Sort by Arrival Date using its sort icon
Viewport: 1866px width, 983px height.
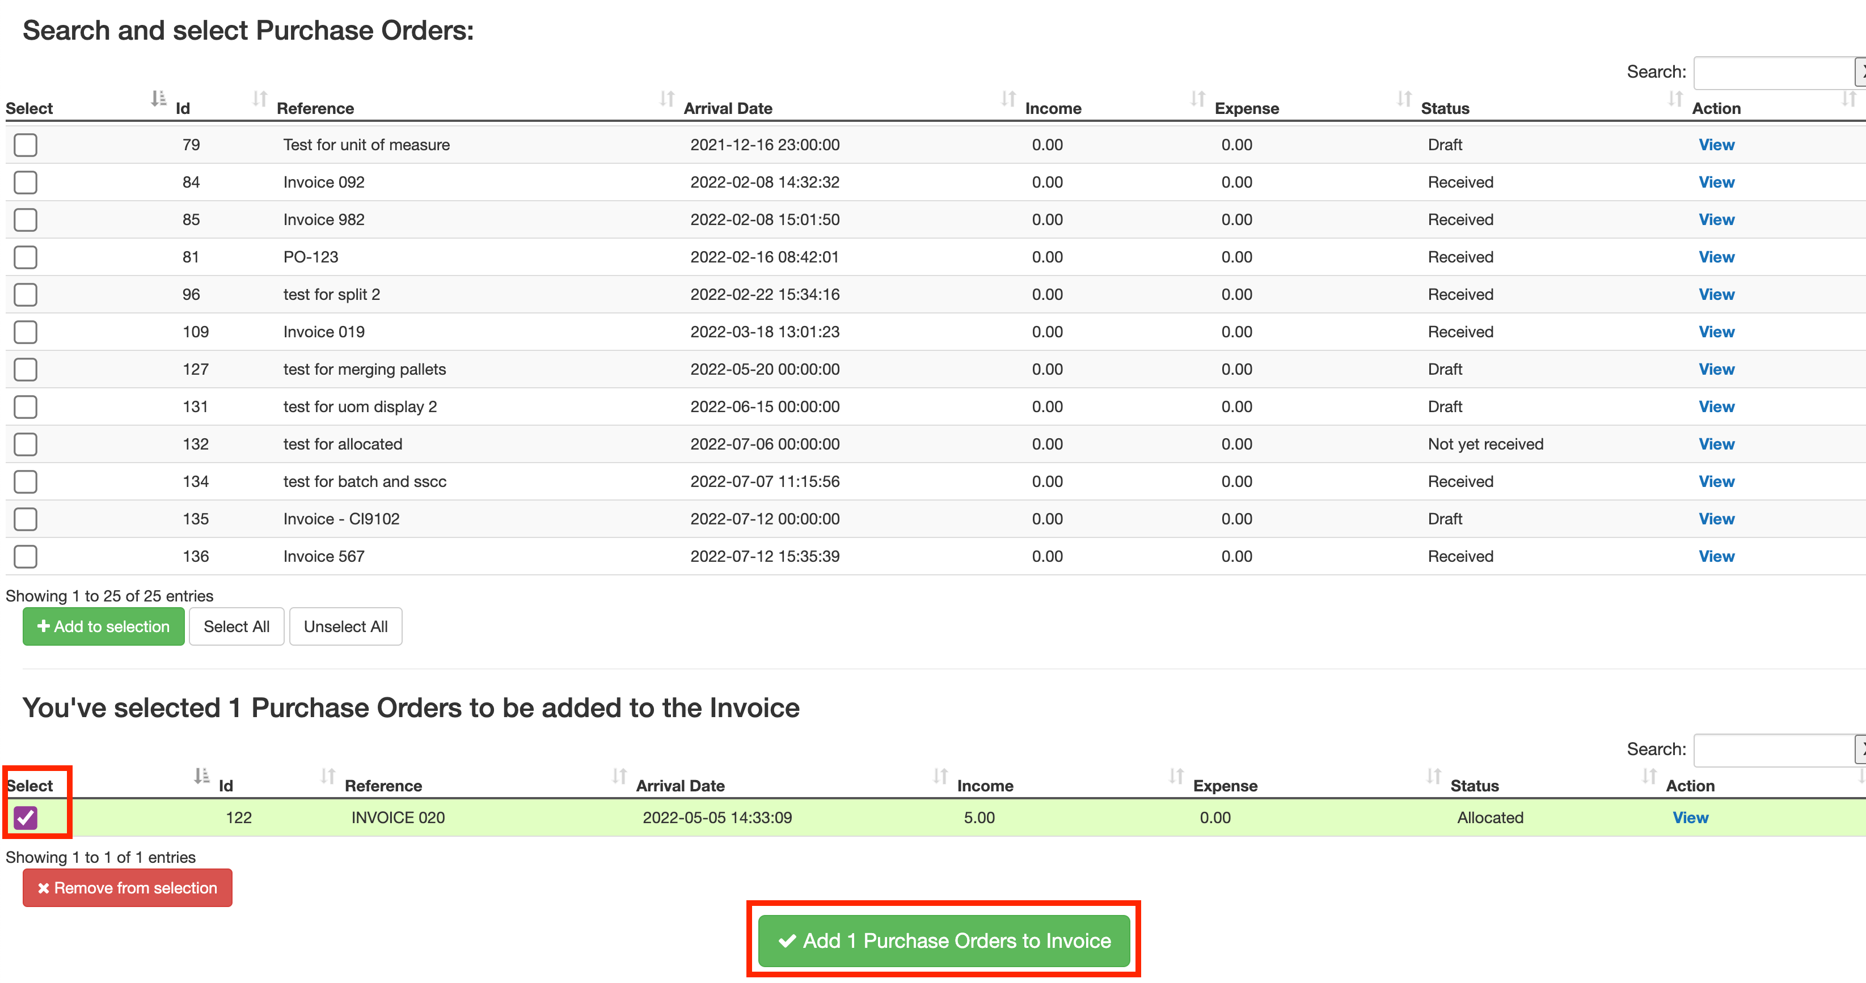click(666, 100)
